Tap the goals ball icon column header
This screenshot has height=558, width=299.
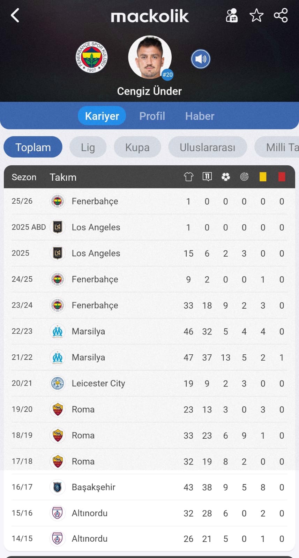tap(226, 177)
